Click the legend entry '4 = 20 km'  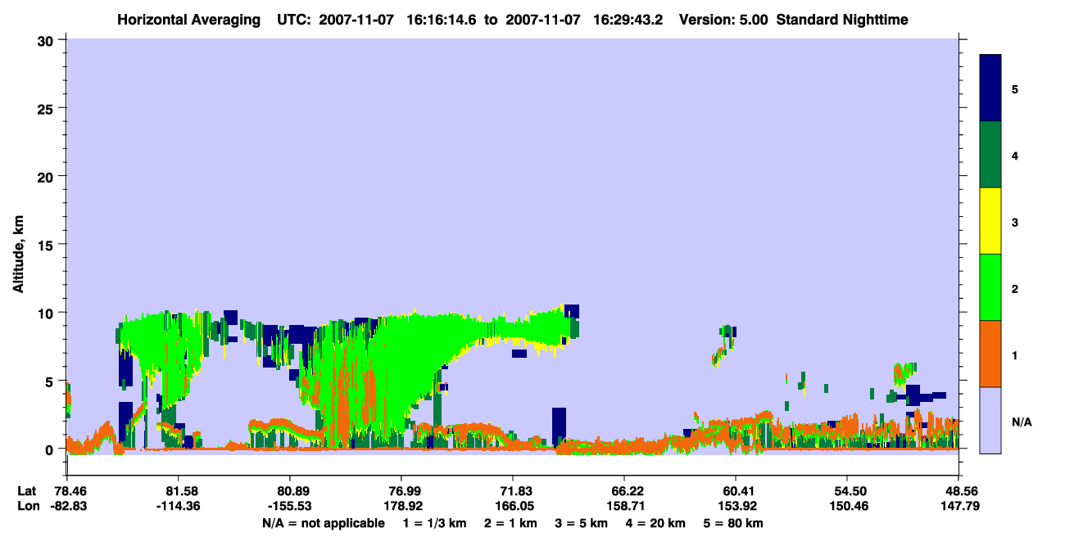point(655,523)
